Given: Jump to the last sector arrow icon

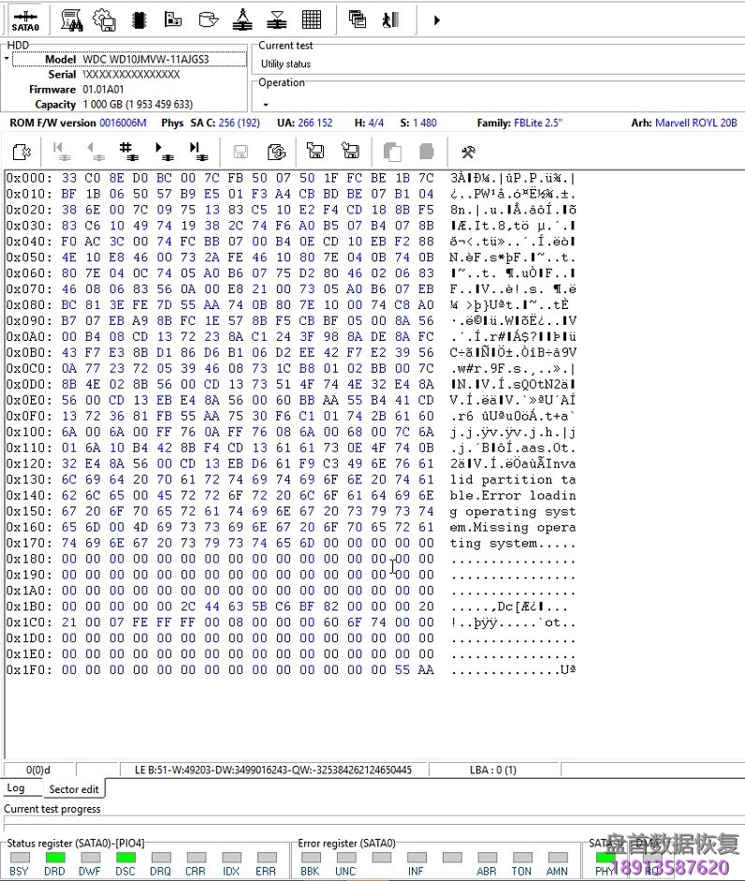Looking at the screenshot, I should click(x=197, y=152).
